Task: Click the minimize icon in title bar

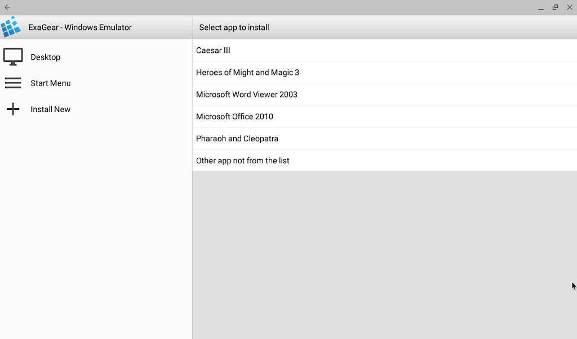Action: pos(540,7)
